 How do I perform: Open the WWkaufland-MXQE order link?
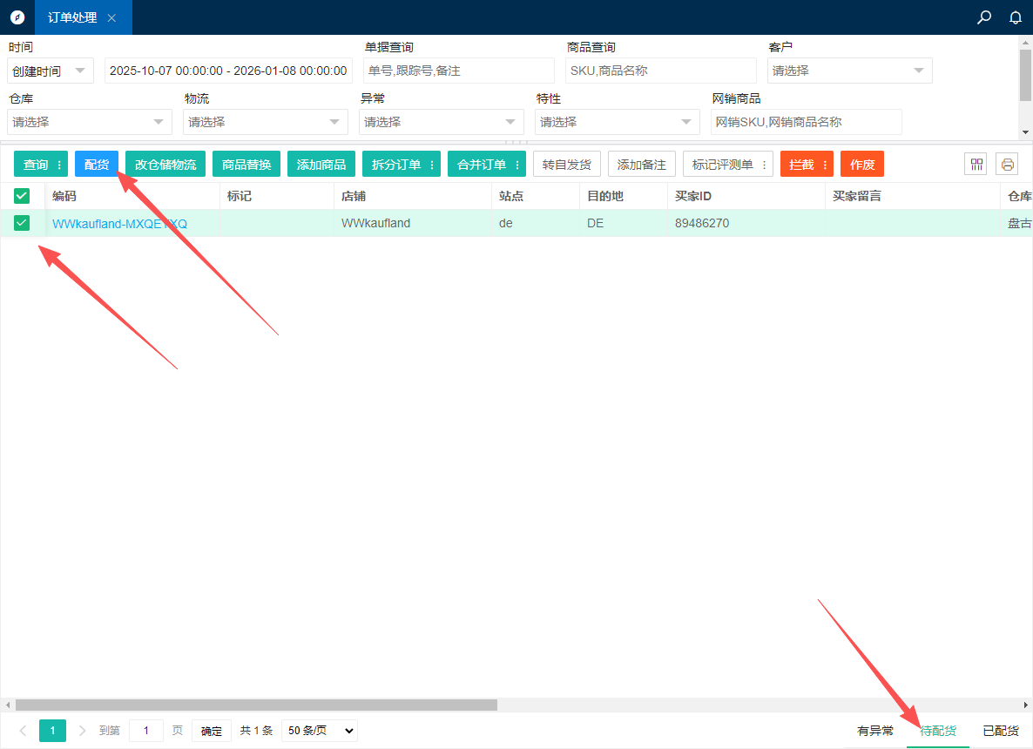(x=119, y=223)
